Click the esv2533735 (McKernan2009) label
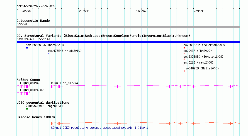Image resolution: width=248 pixels, height=136 pixels. [204, 45]
